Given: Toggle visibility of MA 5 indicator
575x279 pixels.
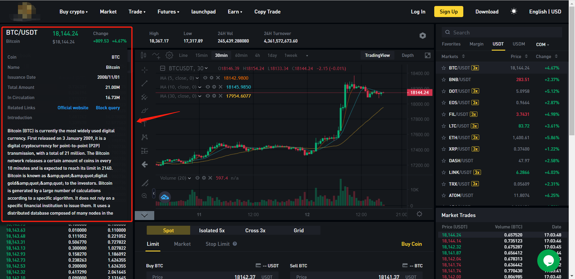Looking at the screenshot, I should pyautogui.click(x=205, y=78).
